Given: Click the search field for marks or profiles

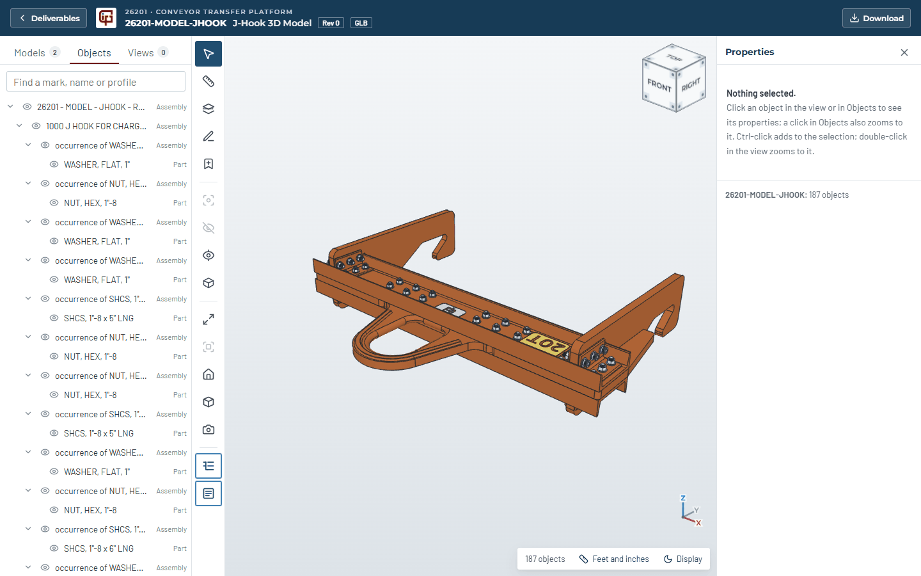Looking at the screenshot, I should point(96,82).
